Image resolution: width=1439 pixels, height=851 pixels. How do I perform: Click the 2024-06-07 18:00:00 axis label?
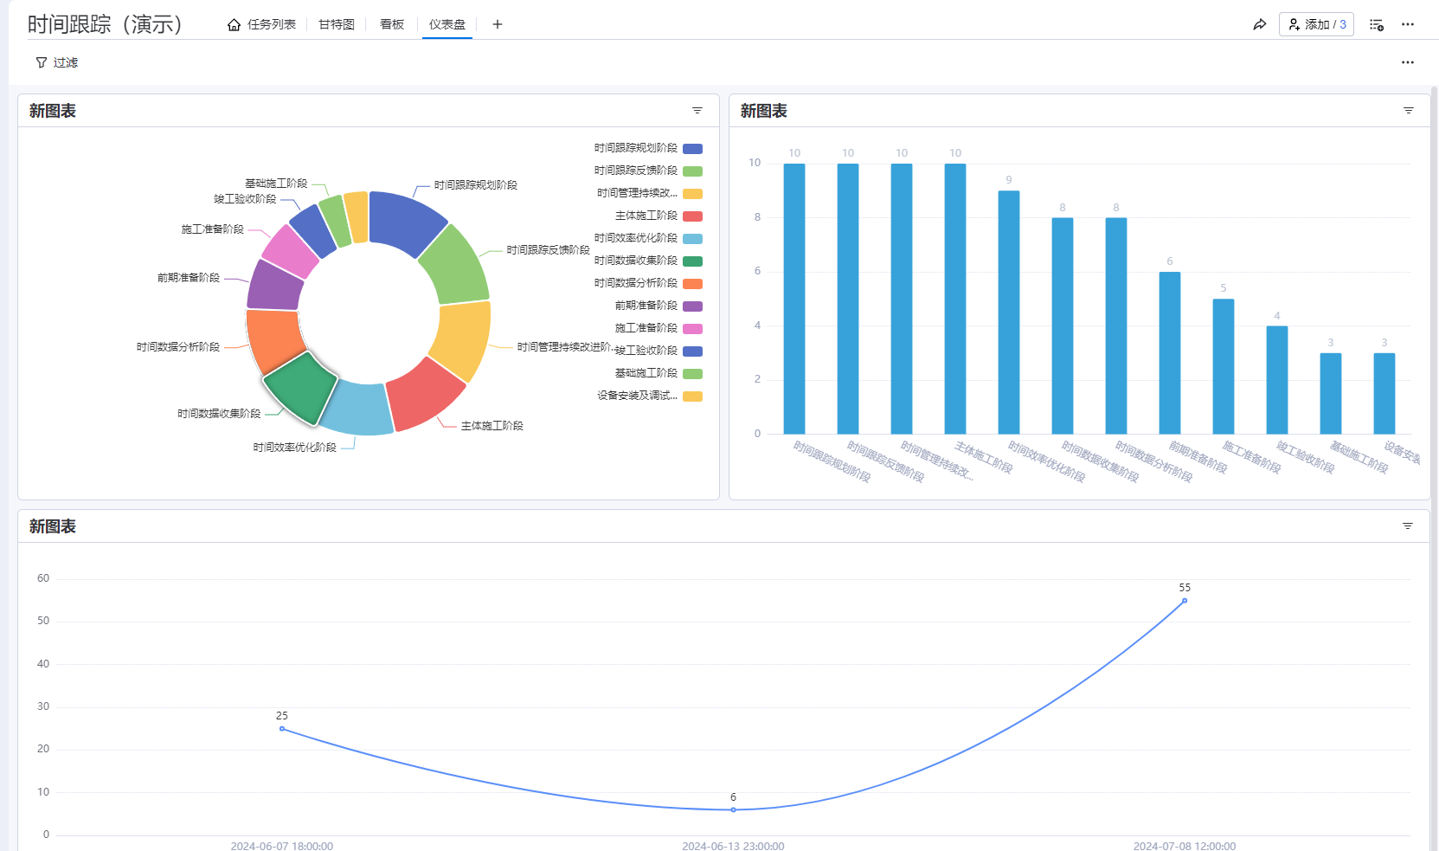pyautogui.click(x=282, y=846)
